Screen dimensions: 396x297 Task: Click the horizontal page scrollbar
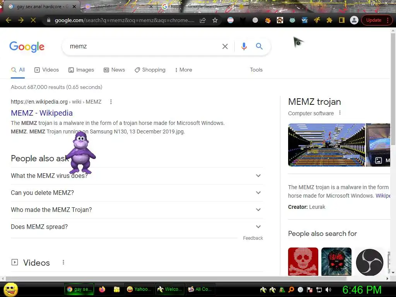point(176,278)
